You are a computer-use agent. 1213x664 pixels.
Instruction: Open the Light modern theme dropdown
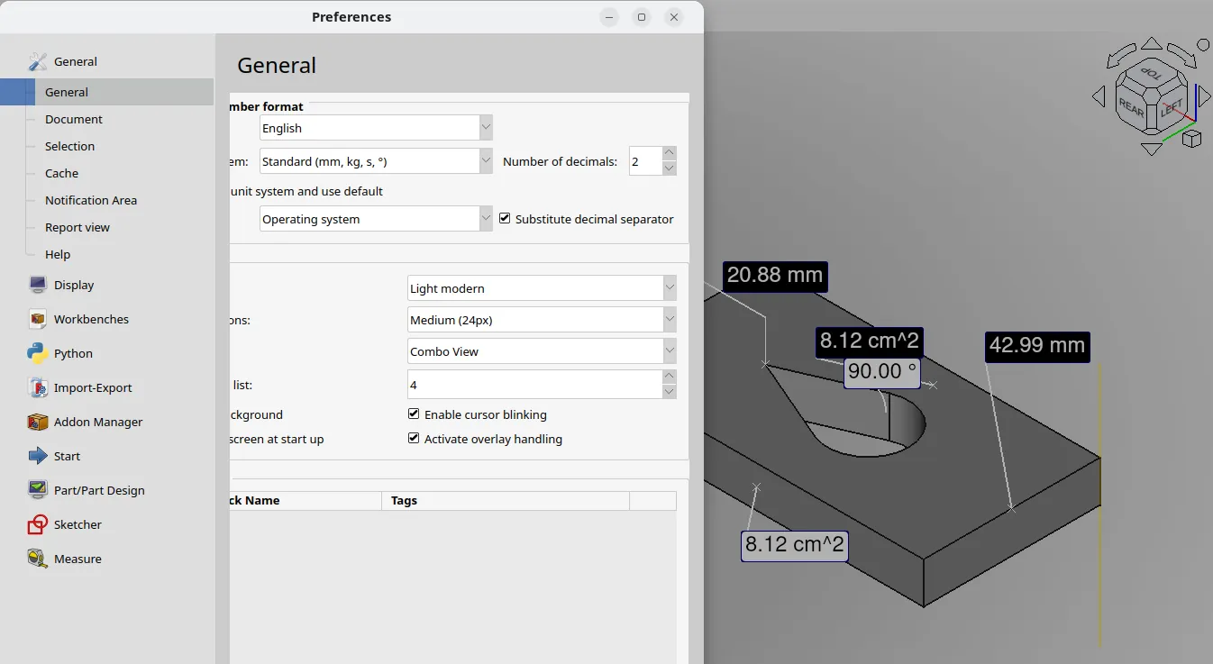click(542, 288)
